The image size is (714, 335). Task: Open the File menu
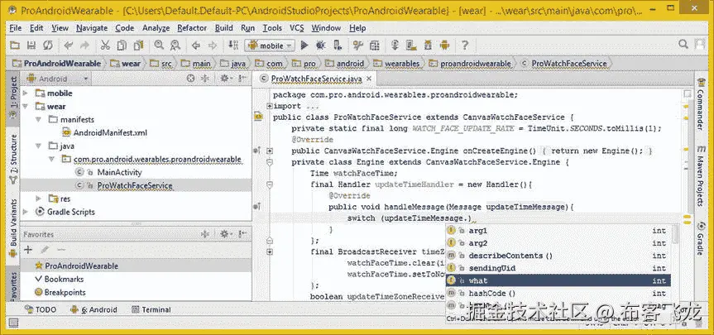(16, 28)
